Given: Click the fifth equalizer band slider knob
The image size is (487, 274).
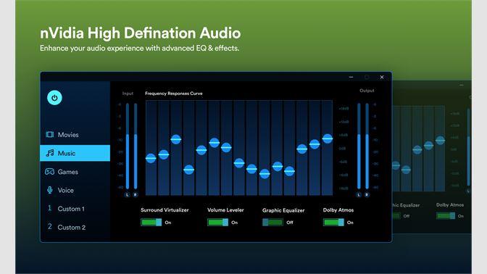Looking at the screenshot, I should (201, 150).
